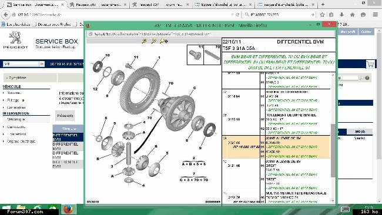
Task: Open the shopping cart icon
Action: click(x=370, y=64)
